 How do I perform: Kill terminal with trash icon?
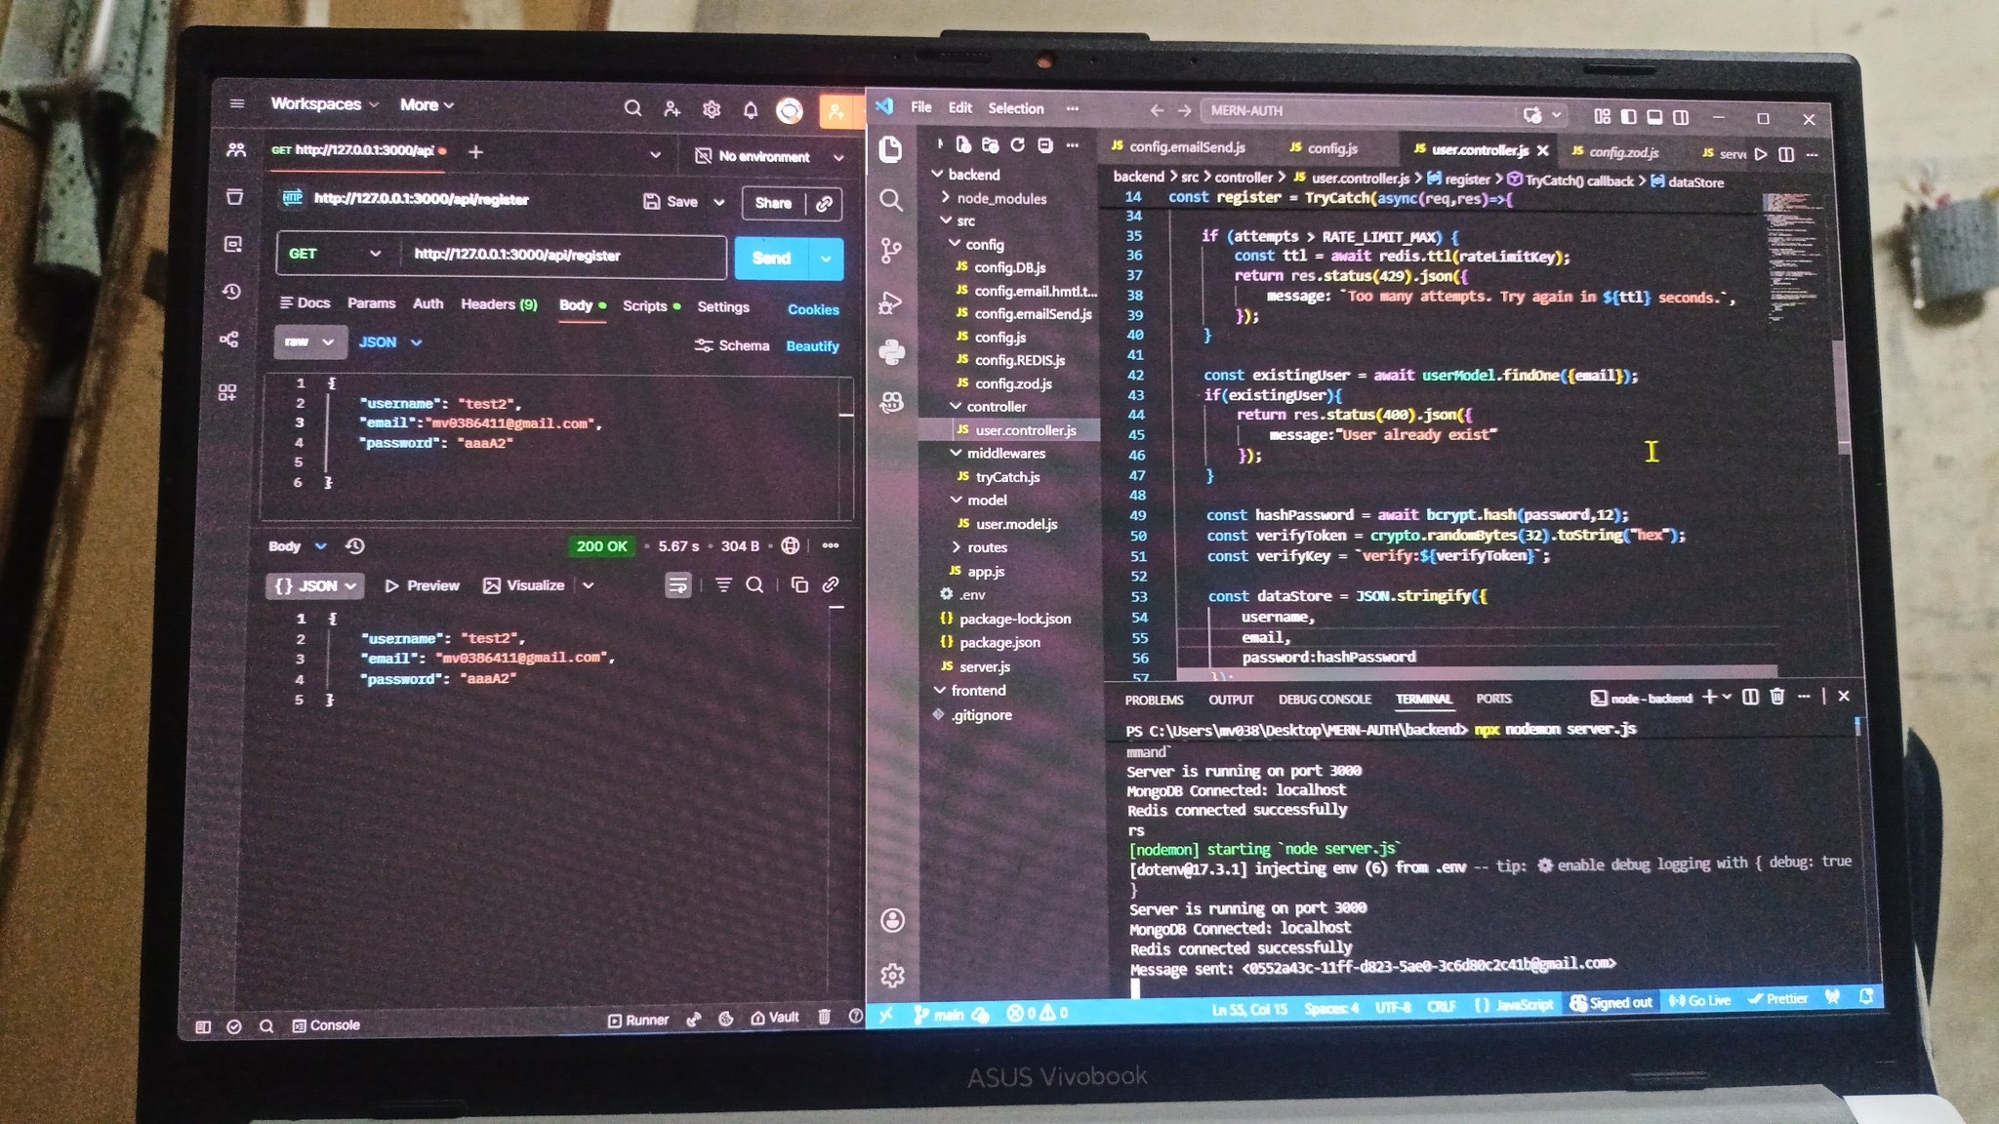1777,697
